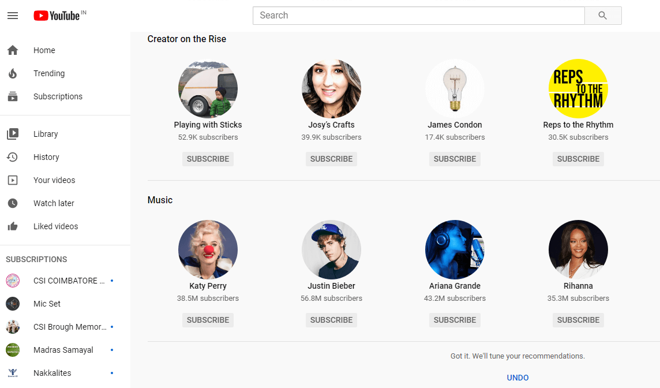Open Rihanna channel thumbnail

[x=578, y=249]
